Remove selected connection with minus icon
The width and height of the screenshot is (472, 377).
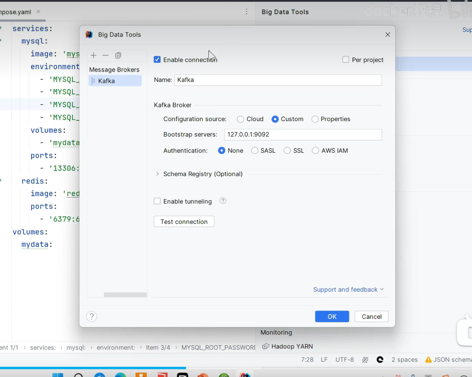click(105, 56)
